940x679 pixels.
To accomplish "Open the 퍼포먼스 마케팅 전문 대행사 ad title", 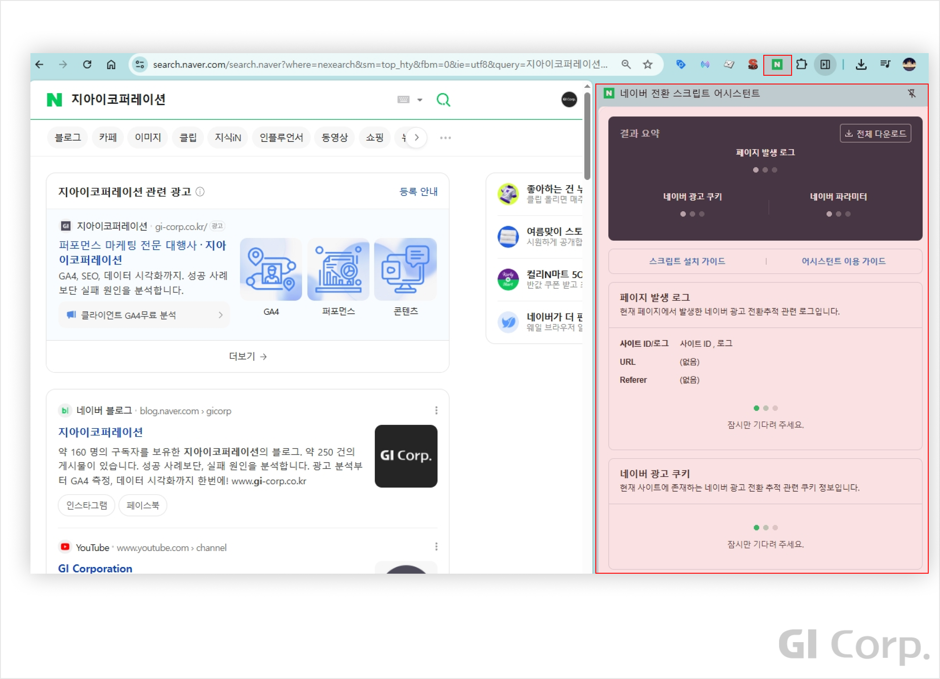I will coord(142,252).
